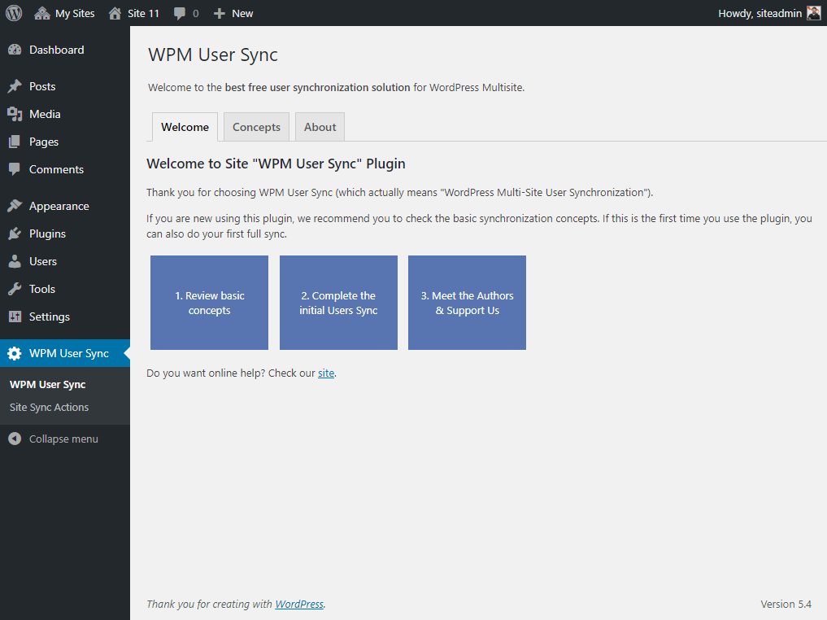The image size is (827, 620).
Task: Switch to the About tab
Action: 320,127
